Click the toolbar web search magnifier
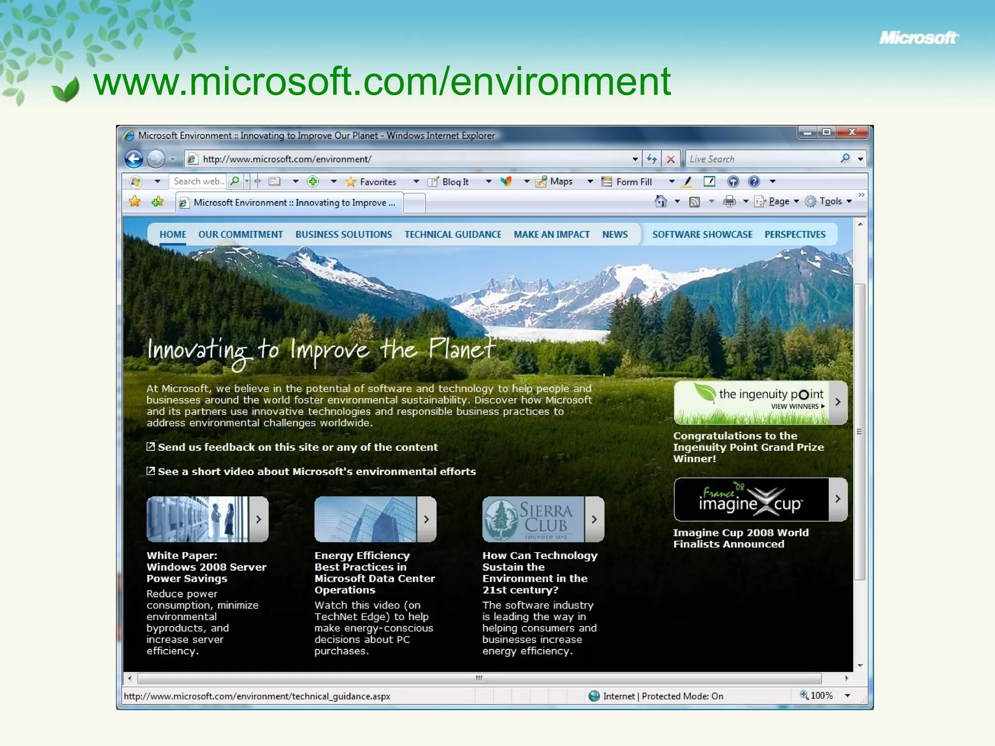The width and height of the screenshot is (995, 746). pos(235,181)
